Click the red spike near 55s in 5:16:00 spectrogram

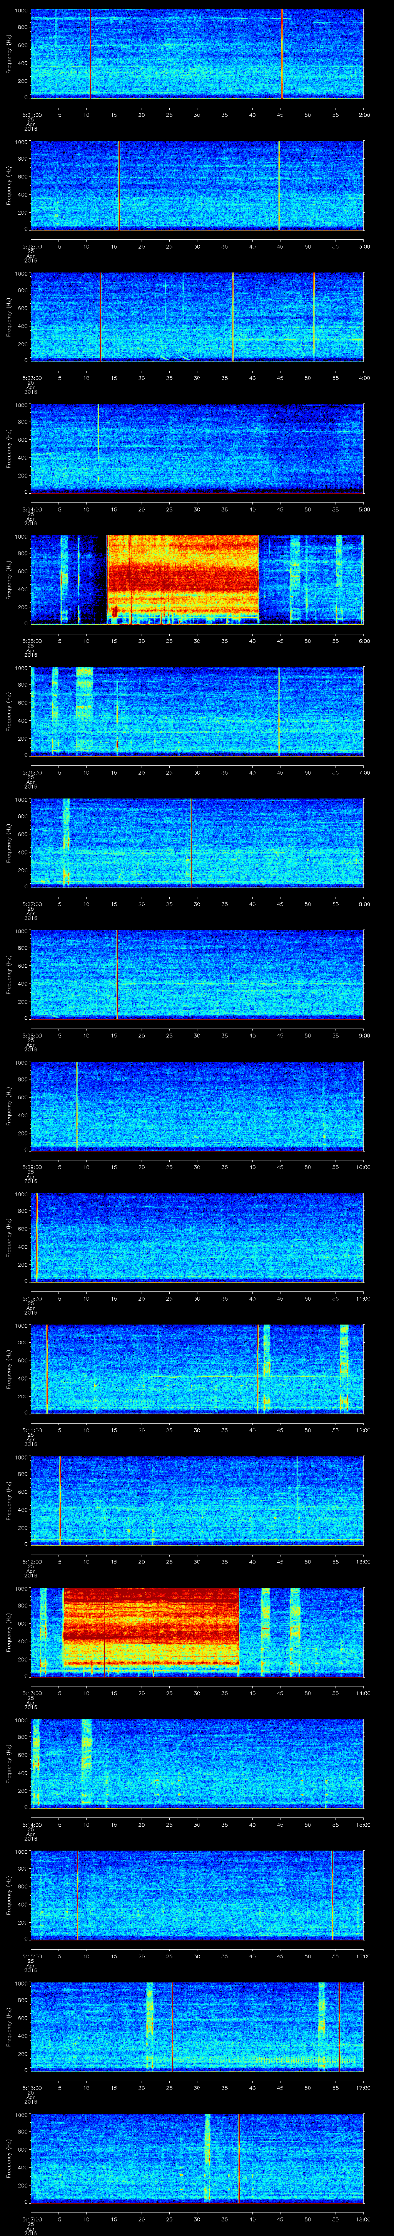pos(339,2027)
